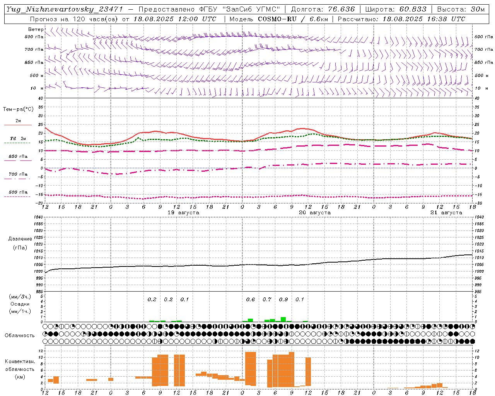495x396 pixels.
Task: Click the Ветер panel label
Action: (36, 29)
